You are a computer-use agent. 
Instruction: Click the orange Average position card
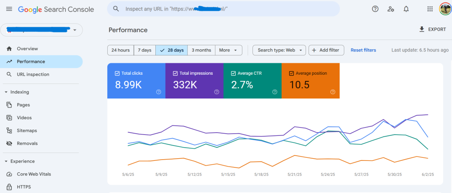point(310,84)
